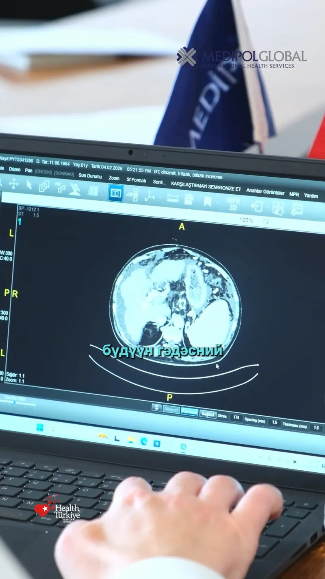Click the document page toolbar icon
Viewport: 325px width, 579px height.
tap(189, 199)
